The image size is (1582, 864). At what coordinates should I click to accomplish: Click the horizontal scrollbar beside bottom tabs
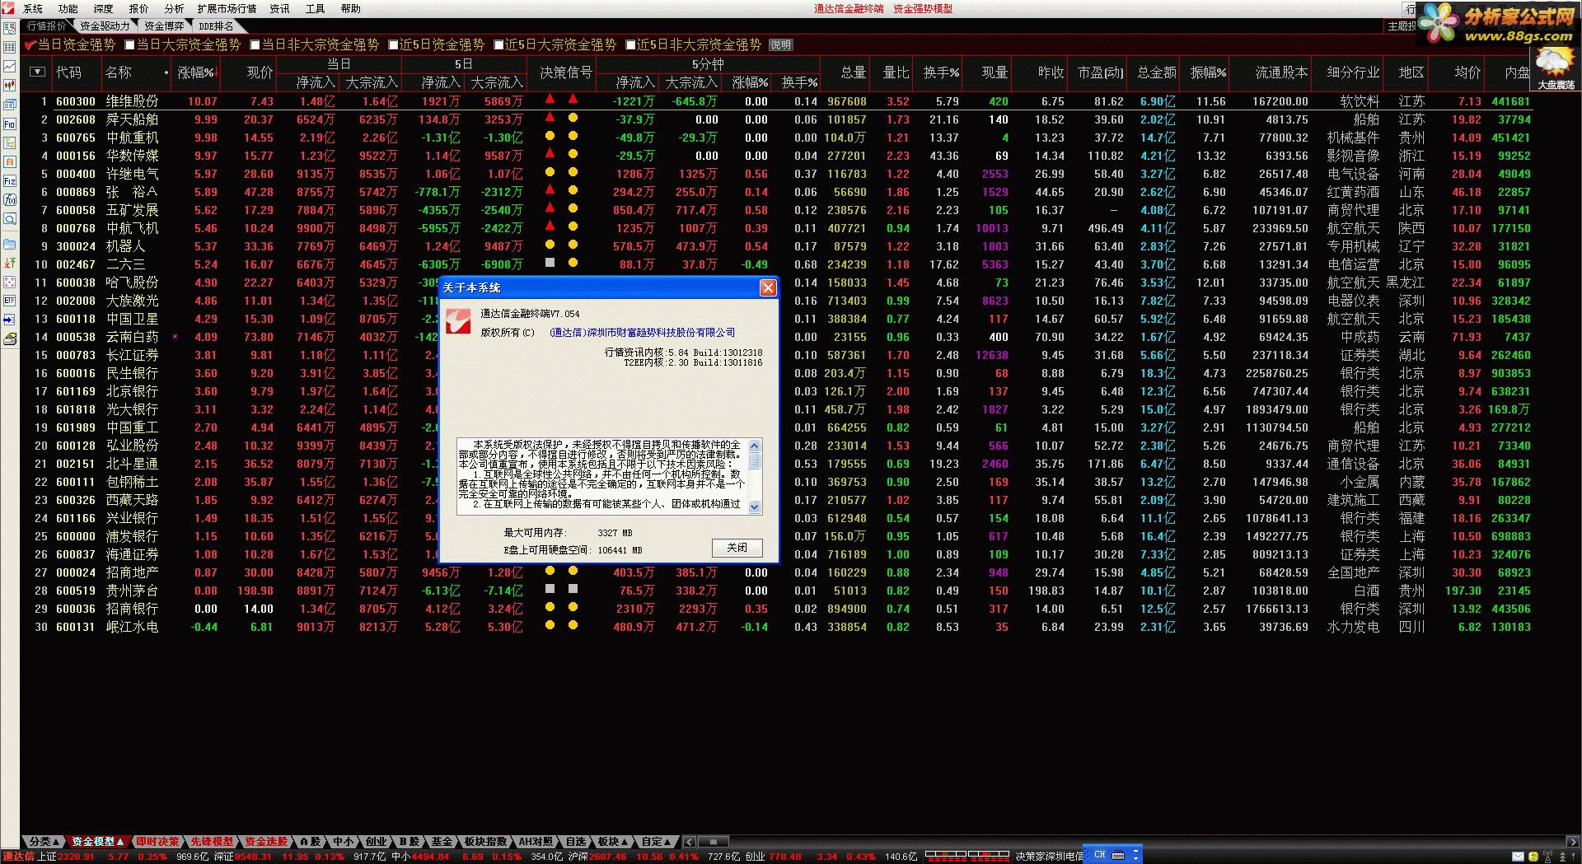pos(714,841)
